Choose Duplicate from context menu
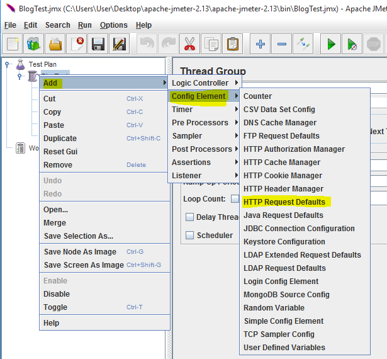Screen dimensions: 387x359 [x=104, y=139]
